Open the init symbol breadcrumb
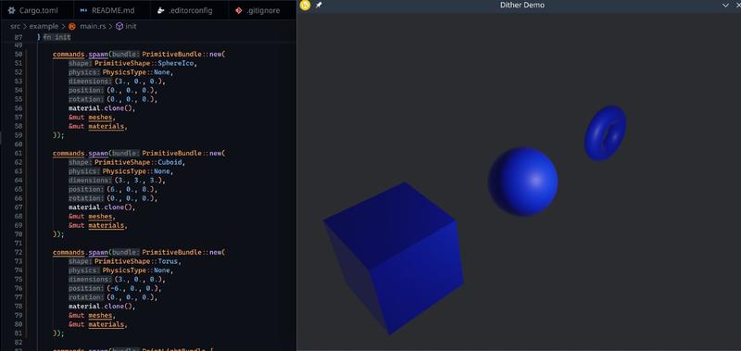Image resolution: width=741 pixels, height=351 pixels. [x=131, y=27]
